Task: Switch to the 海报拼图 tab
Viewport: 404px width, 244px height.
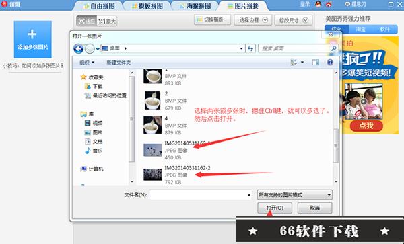Action: point(195,6)
